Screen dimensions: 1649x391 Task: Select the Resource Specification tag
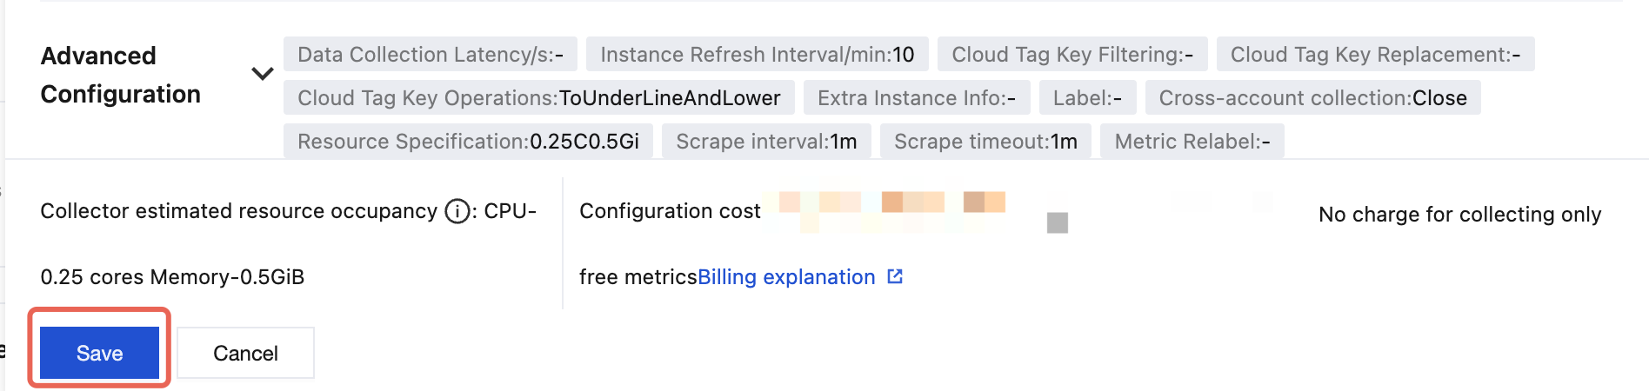[x=468, y=142]
